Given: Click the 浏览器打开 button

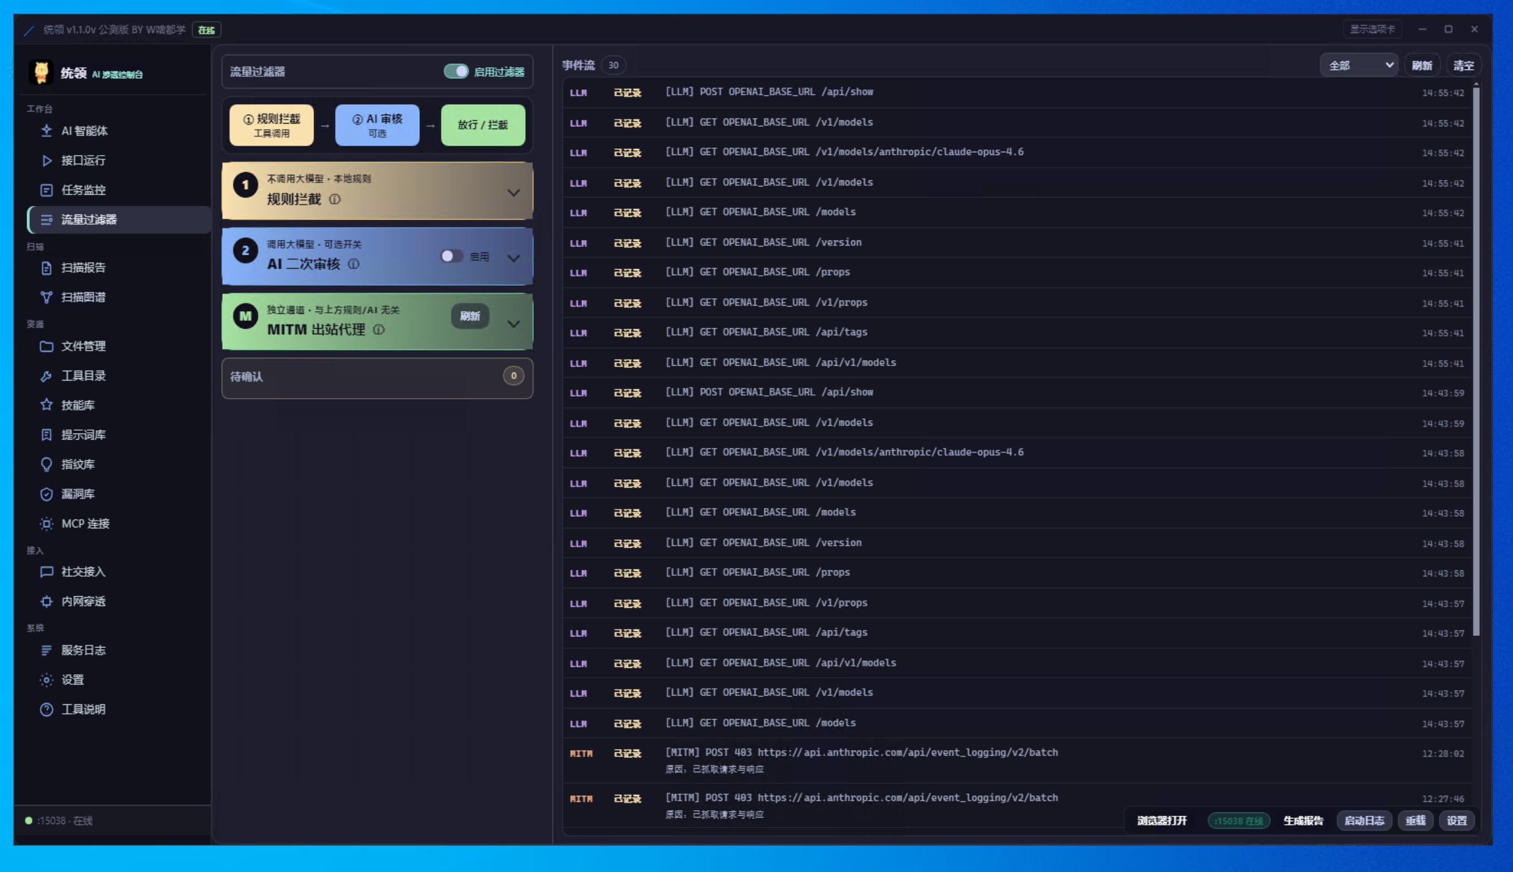Looking at the screenshot, I should pos(1162,821).
